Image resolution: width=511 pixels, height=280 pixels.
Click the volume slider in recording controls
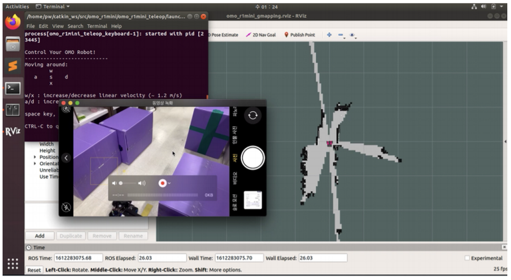click(128, 184)
